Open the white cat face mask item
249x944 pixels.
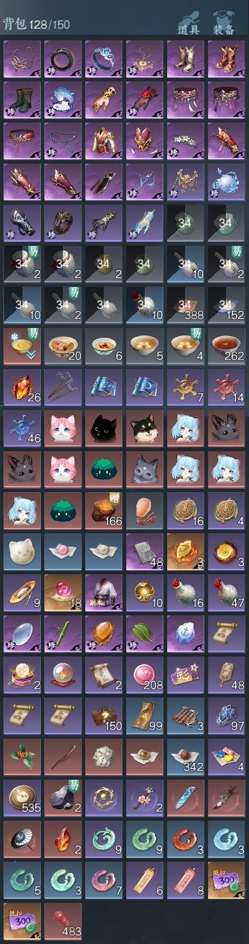(x=22, y=551)
